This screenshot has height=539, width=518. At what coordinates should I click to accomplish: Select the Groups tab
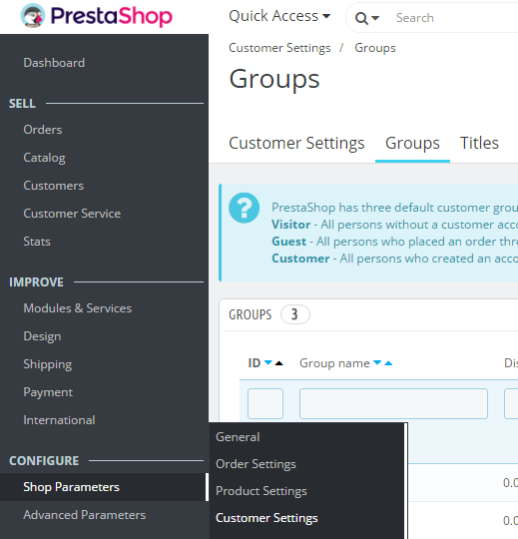(x=412, y=143)
